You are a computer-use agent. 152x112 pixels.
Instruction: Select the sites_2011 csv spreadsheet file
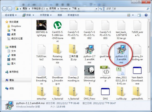(121, 75)
